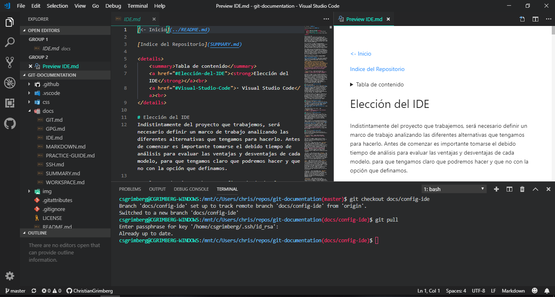This screenshot has height=297, width=555.
Task: Toggle notifications with the bell icon
Action: pos(547,291)
